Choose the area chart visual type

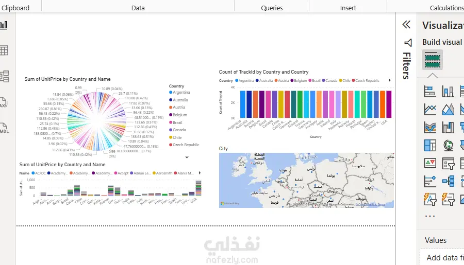click(448, 110)
